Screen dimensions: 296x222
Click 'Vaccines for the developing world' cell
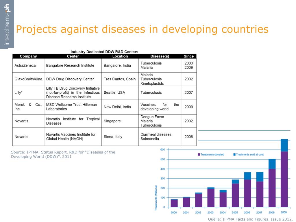(160, 107)
